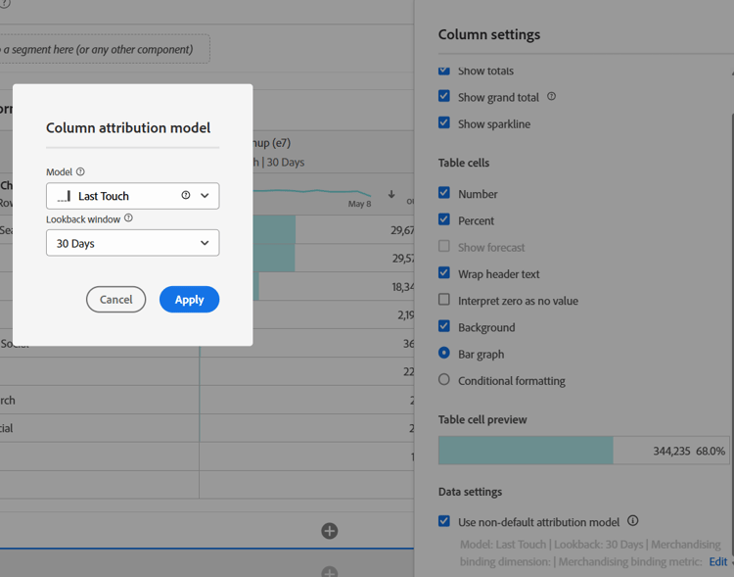Select the Conditional formatting radio button
This screenshot has height=577, width=734.
point(444,380)
